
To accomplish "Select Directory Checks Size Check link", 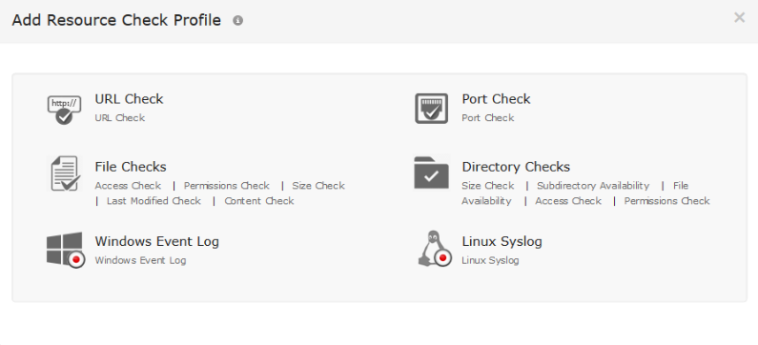I will [488, 186].
